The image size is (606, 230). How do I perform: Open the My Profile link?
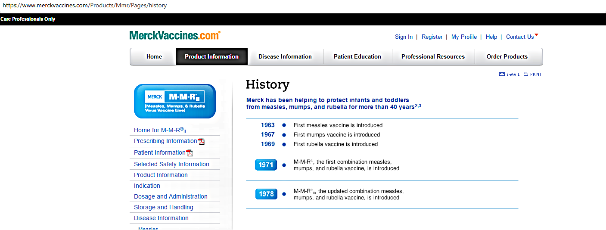click(x=464, y=37)
